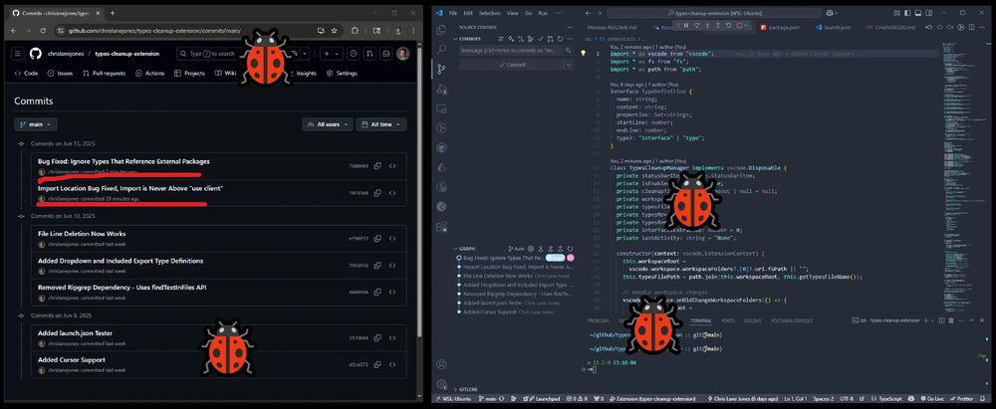This screenshot has height=409, width=996.
Task: Open GitHub issues shortcut icon in header
Action: [354, 54]
